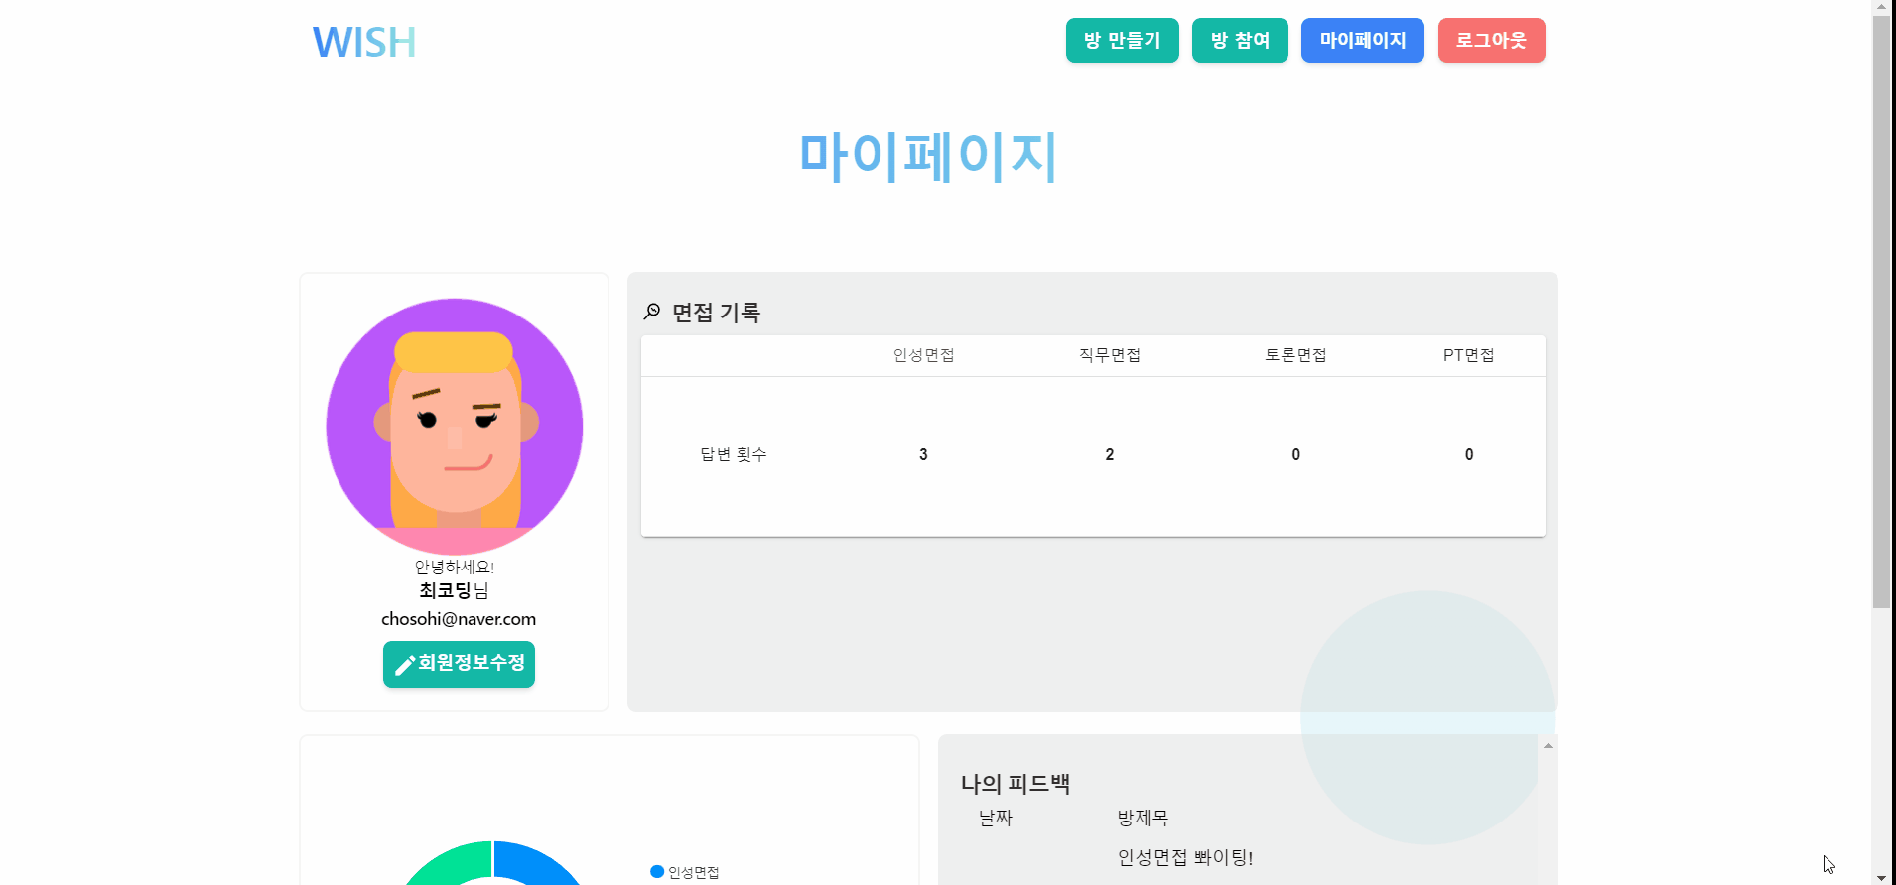Click the magnifier icon next to 면접 기록
Viewport: 1896px width, 885px height.
click(652, 312)
